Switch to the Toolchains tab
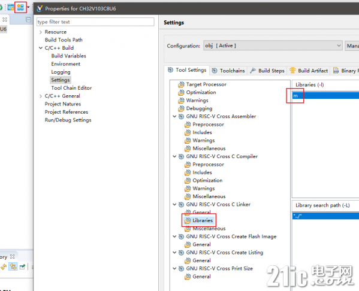 tap(228, 71)
